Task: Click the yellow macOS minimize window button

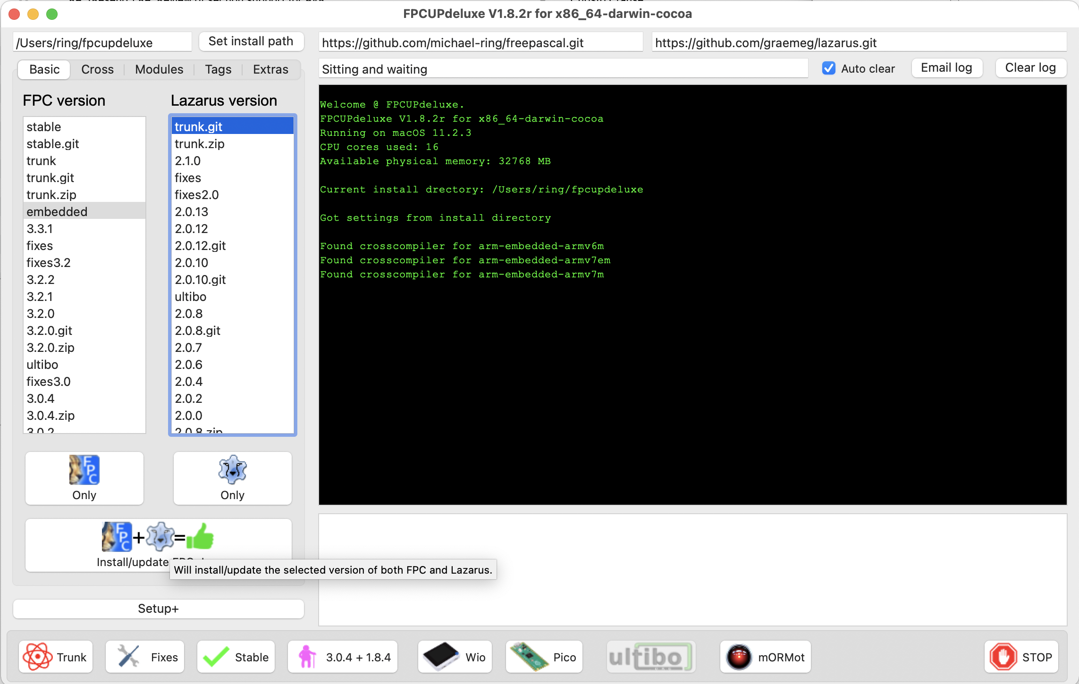Action: 33,14
